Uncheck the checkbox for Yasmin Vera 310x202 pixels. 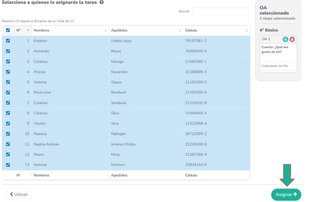(8, 123)
